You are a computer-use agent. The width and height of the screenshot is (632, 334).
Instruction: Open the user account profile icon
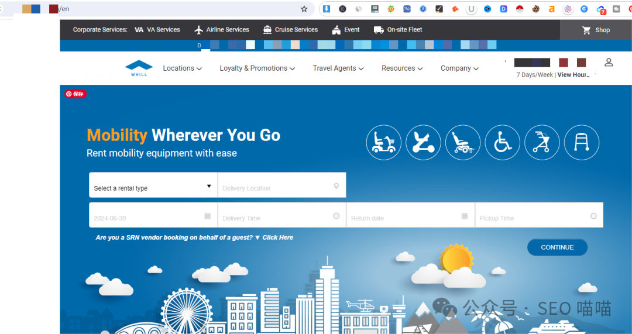tap(609, 63)
